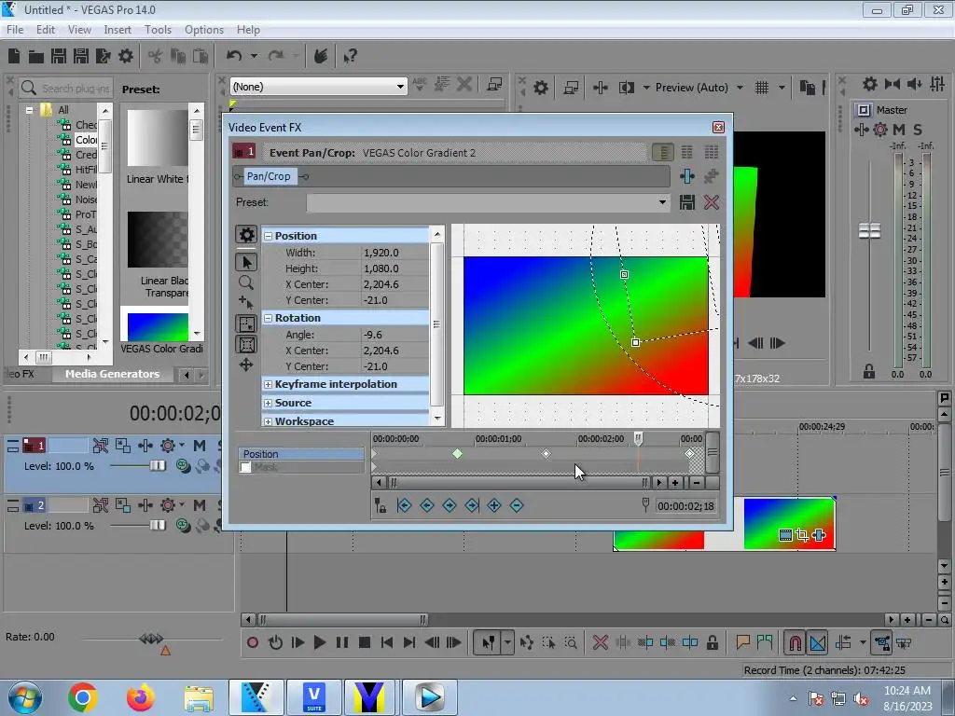Click Save Preset disk icon in Video Event FX
This screenshot has width=955, height=716.
[x=687, y=202]
